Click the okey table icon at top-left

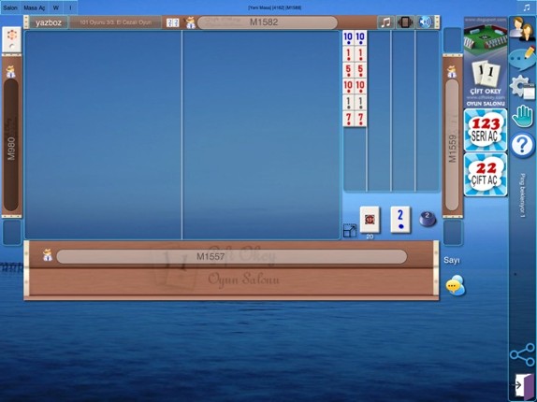click(x=11, y=39)
